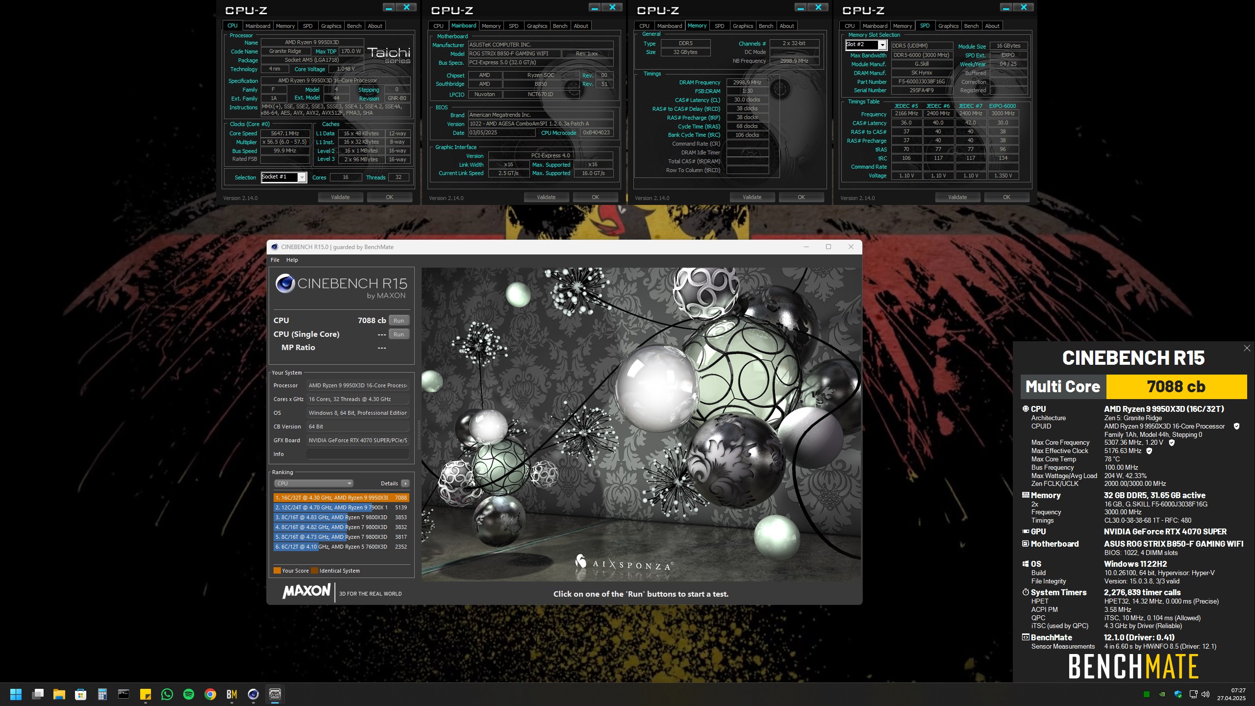The height and width of the screenshot is (706, 1255).
Task: Select ranking row 5 with score 3817
Action: (341, 537)
